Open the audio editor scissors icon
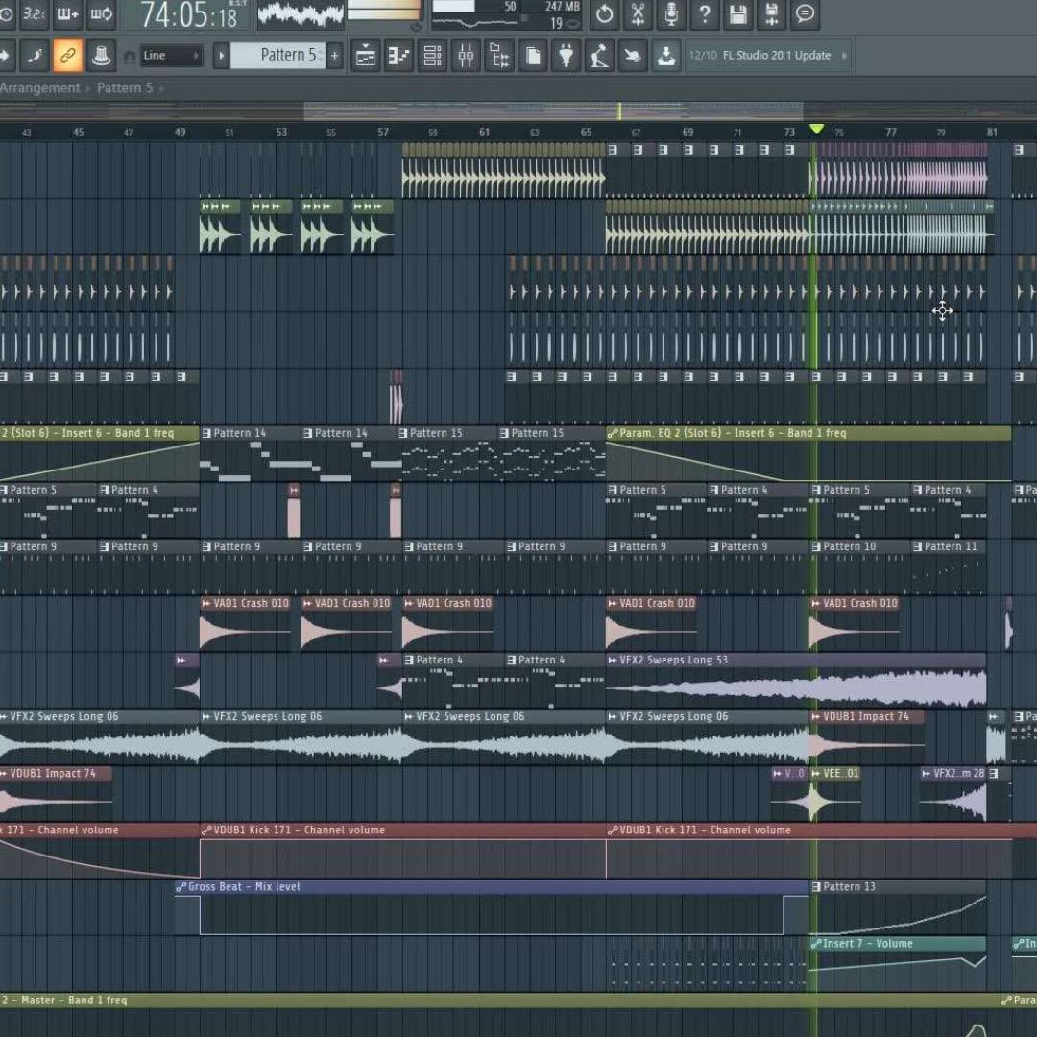 tap(638, 13)
